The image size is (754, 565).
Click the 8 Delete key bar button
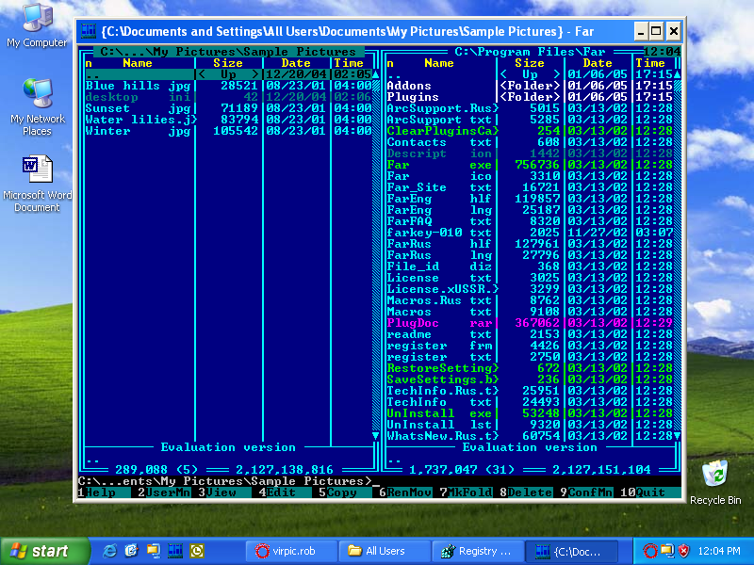coord(530,492)
